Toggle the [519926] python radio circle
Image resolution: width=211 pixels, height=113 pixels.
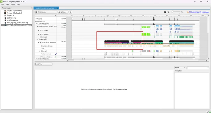38,24
